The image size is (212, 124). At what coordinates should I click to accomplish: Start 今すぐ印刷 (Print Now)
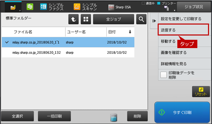(x=182, y=112)
